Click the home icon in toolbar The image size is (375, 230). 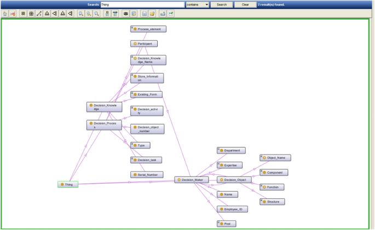(x=5, y=13)
